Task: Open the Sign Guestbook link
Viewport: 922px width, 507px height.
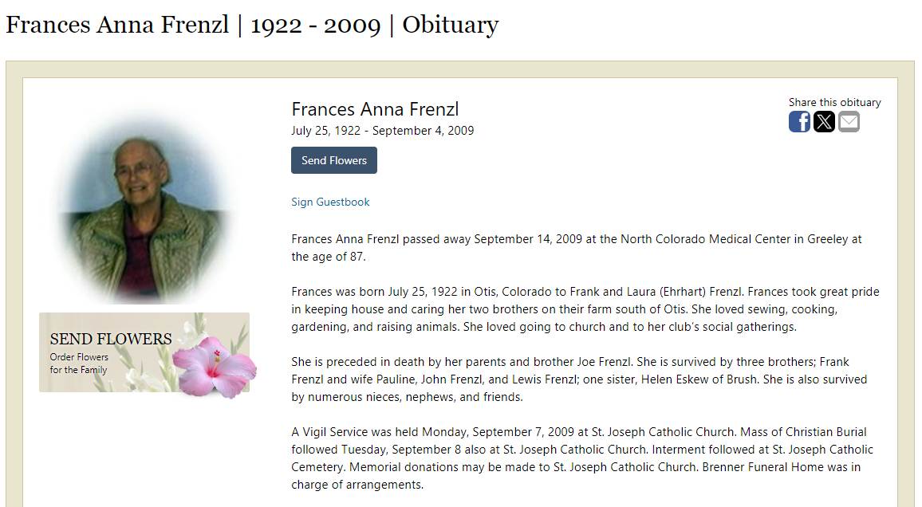Action: 330,202
